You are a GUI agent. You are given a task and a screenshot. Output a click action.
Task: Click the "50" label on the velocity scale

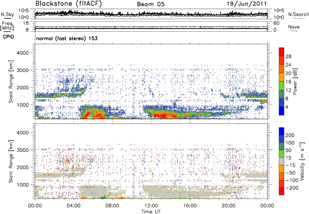[288, 150]
